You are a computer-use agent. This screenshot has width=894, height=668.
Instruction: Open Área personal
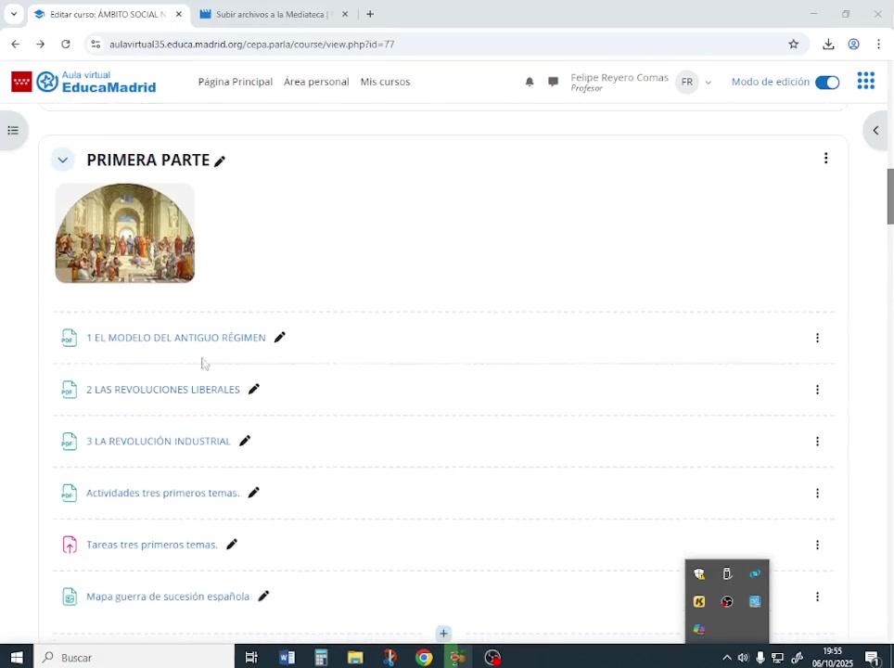coord(316,83)
